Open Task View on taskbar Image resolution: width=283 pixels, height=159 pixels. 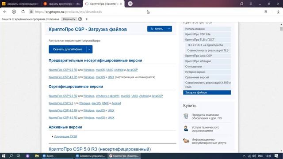click(x=19, y=156)
